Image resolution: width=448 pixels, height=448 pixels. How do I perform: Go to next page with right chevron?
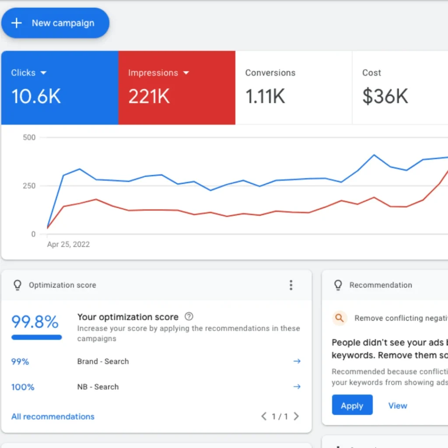(x=296, y=416)
